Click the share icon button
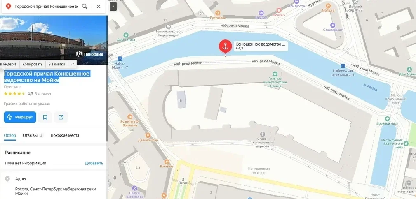 click(61, 117)
